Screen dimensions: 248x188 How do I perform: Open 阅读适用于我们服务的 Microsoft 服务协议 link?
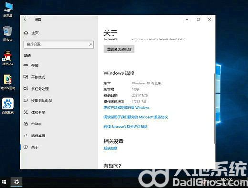coord(136,117)
